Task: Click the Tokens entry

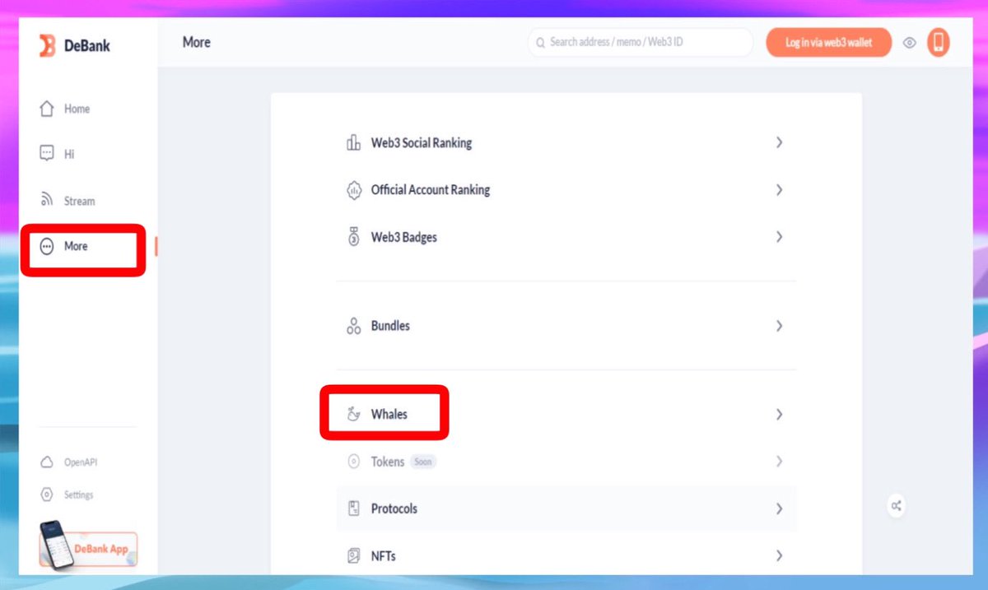Action: click(566, 462)
